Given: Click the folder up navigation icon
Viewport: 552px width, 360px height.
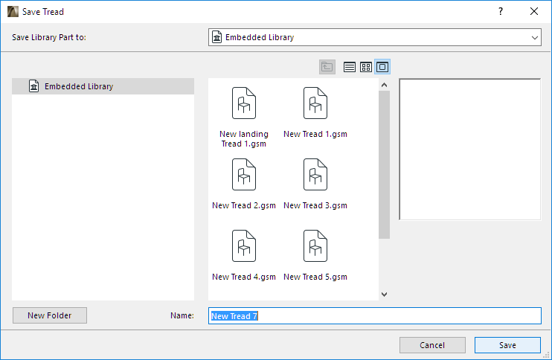Looking at the screenshot, I should tap(327, 67).
